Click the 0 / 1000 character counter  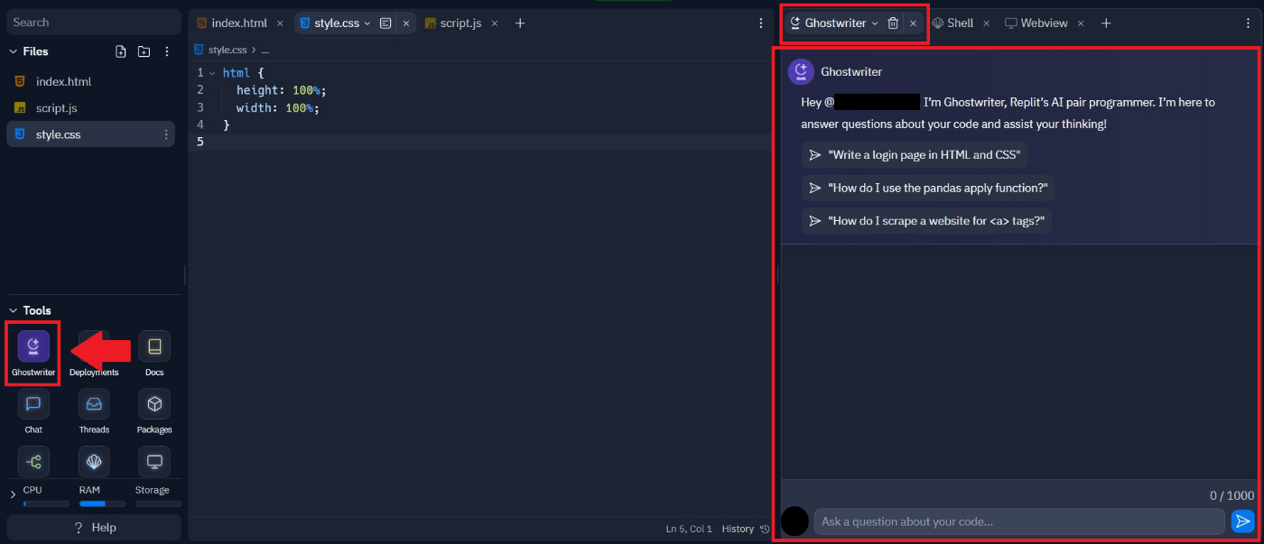(x=1231, y=495)
